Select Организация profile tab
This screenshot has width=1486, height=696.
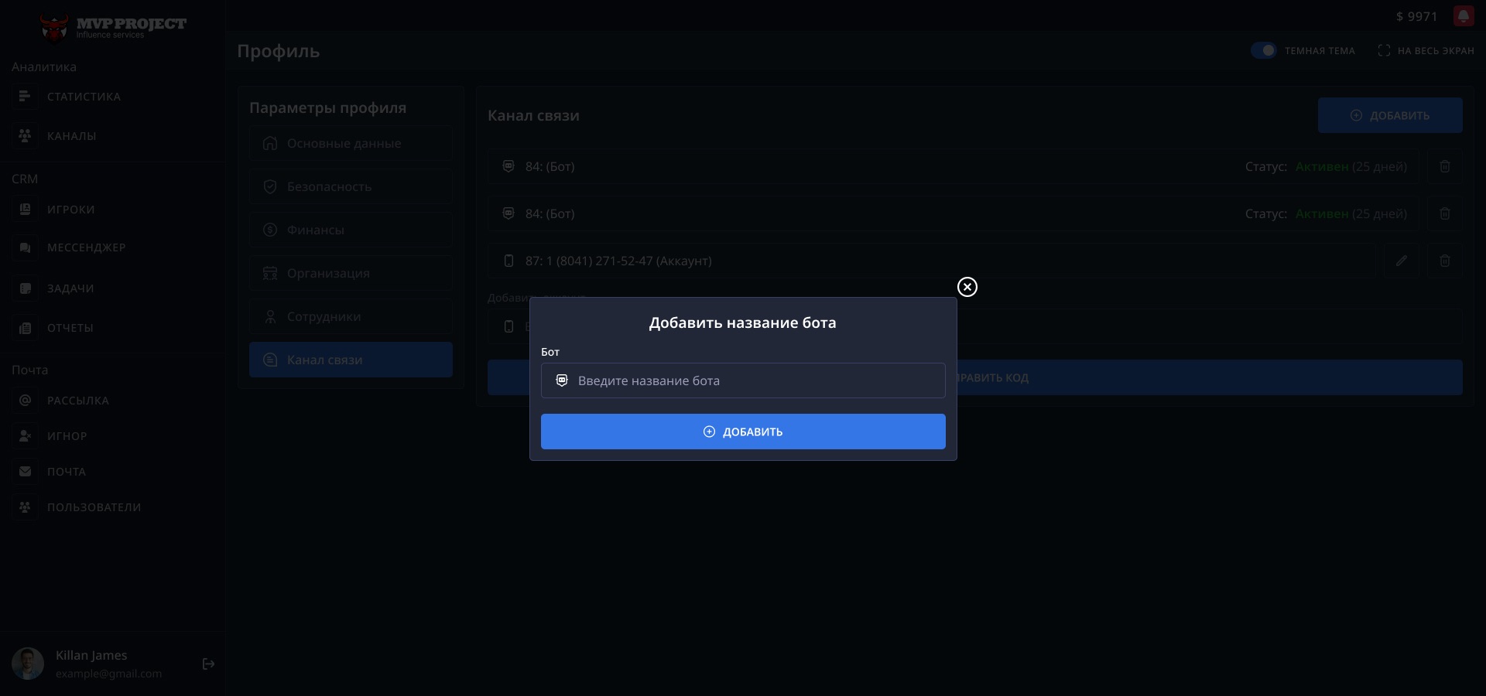pyautogui.click(x=351, y=273)
